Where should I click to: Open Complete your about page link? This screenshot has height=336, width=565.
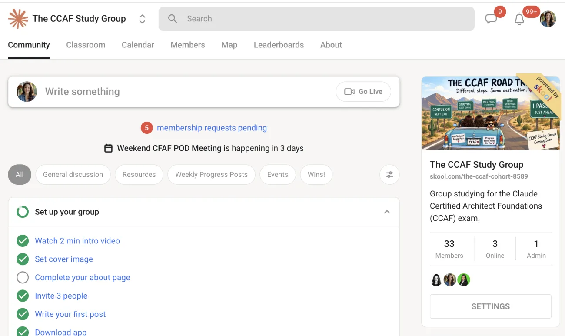click(83, 277)
